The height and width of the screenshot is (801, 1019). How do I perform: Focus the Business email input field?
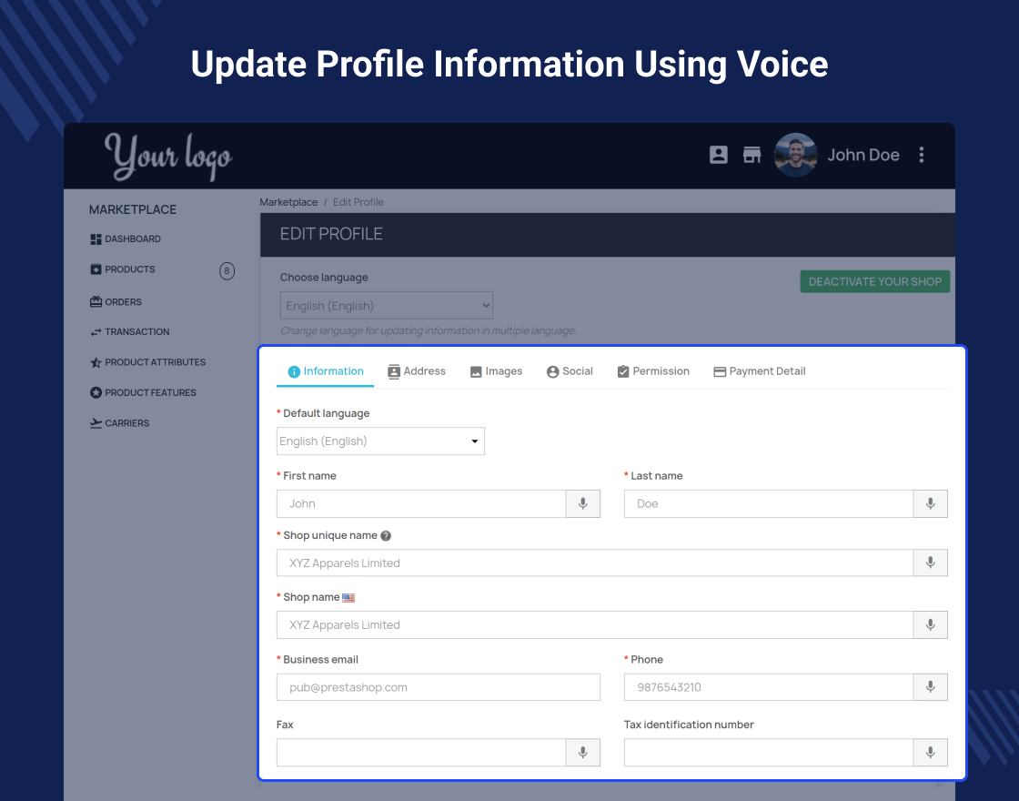[438, 687]
